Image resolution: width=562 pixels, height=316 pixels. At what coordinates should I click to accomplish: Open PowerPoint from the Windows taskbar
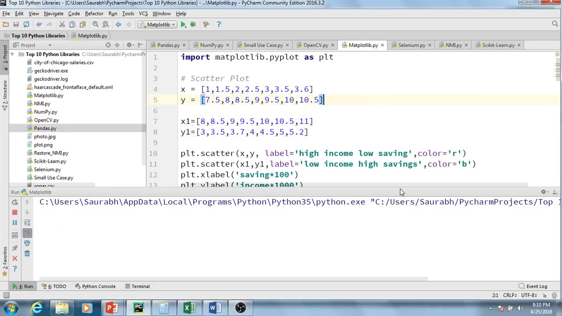tap(112, 308)
